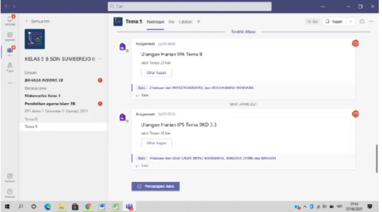Select the Pendidikan agama Islam 5B channel

[50, 103]
